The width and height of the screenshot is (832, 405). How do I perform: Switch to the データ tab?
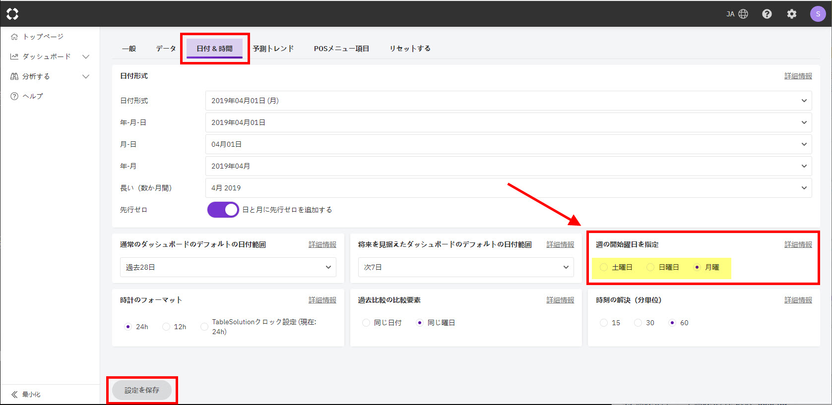pyautogui.click(x=166, y=49)
